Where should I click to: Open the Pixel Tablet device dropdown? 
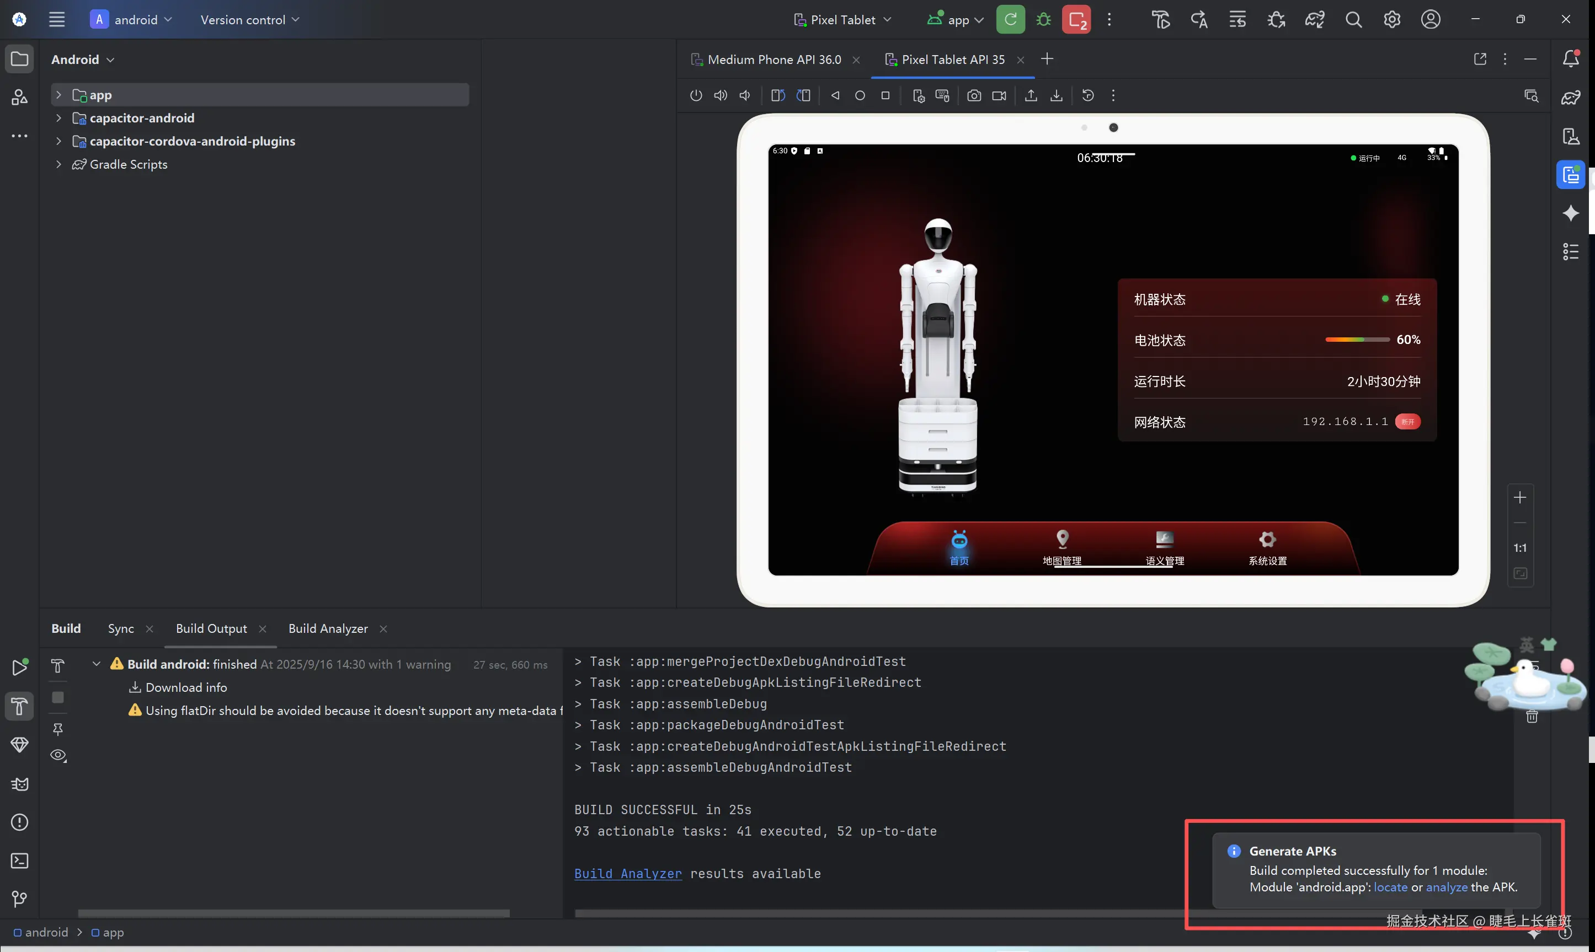point(842,20)
